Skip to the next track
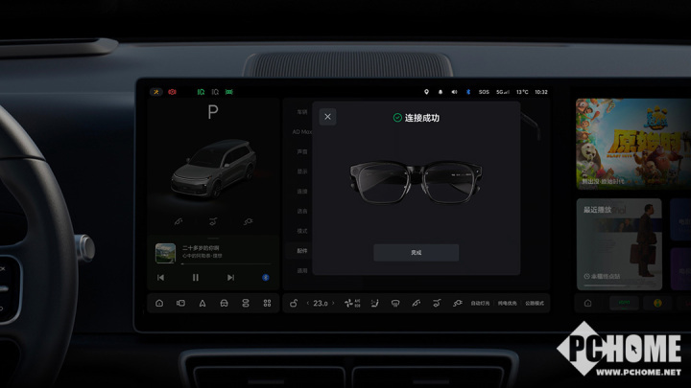Viewport: 691px width, 388px height. click(230, 278)
